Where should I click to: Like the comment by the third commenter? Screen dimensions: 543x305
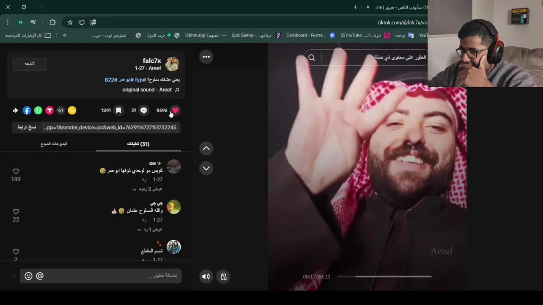tap(16, 252)
